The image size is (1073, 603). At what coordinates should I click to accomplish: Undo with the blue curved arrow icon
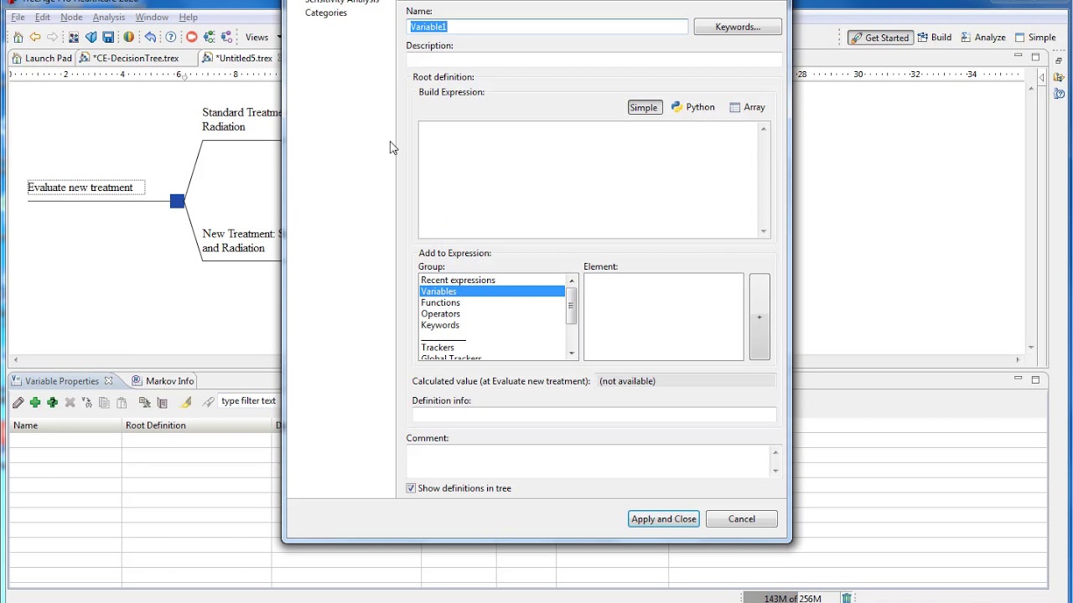click(150, 37)
